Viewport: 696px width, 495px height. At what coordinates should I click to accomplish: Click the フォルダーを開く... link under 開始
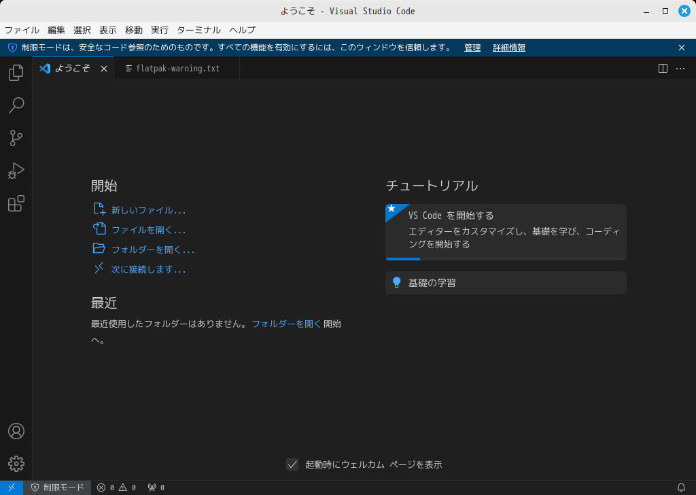pos(153,250)
